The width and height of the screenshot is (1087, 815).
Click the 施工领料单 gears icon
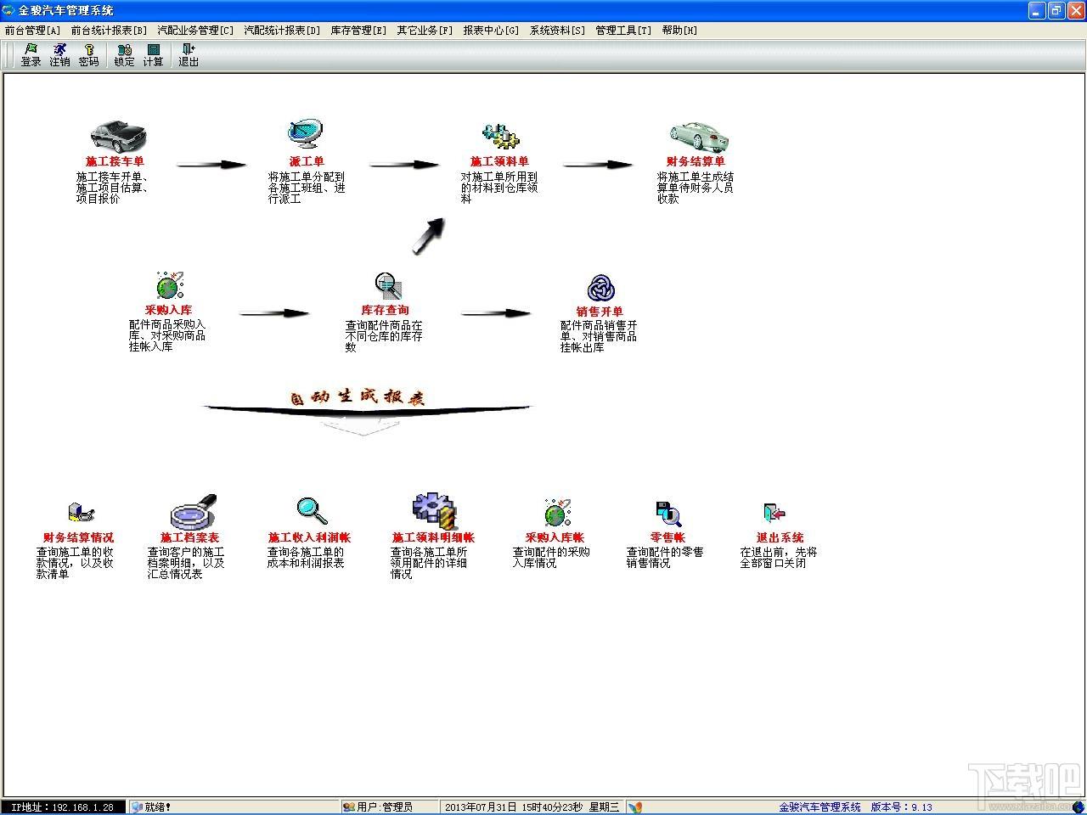tap(501, 137)
